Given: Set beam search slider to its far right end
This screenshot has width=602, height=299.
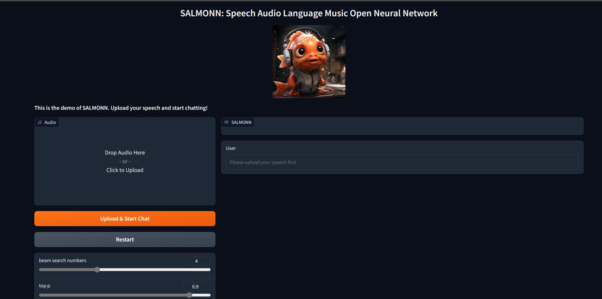Looking at the screenshot, I should (210, 270).
